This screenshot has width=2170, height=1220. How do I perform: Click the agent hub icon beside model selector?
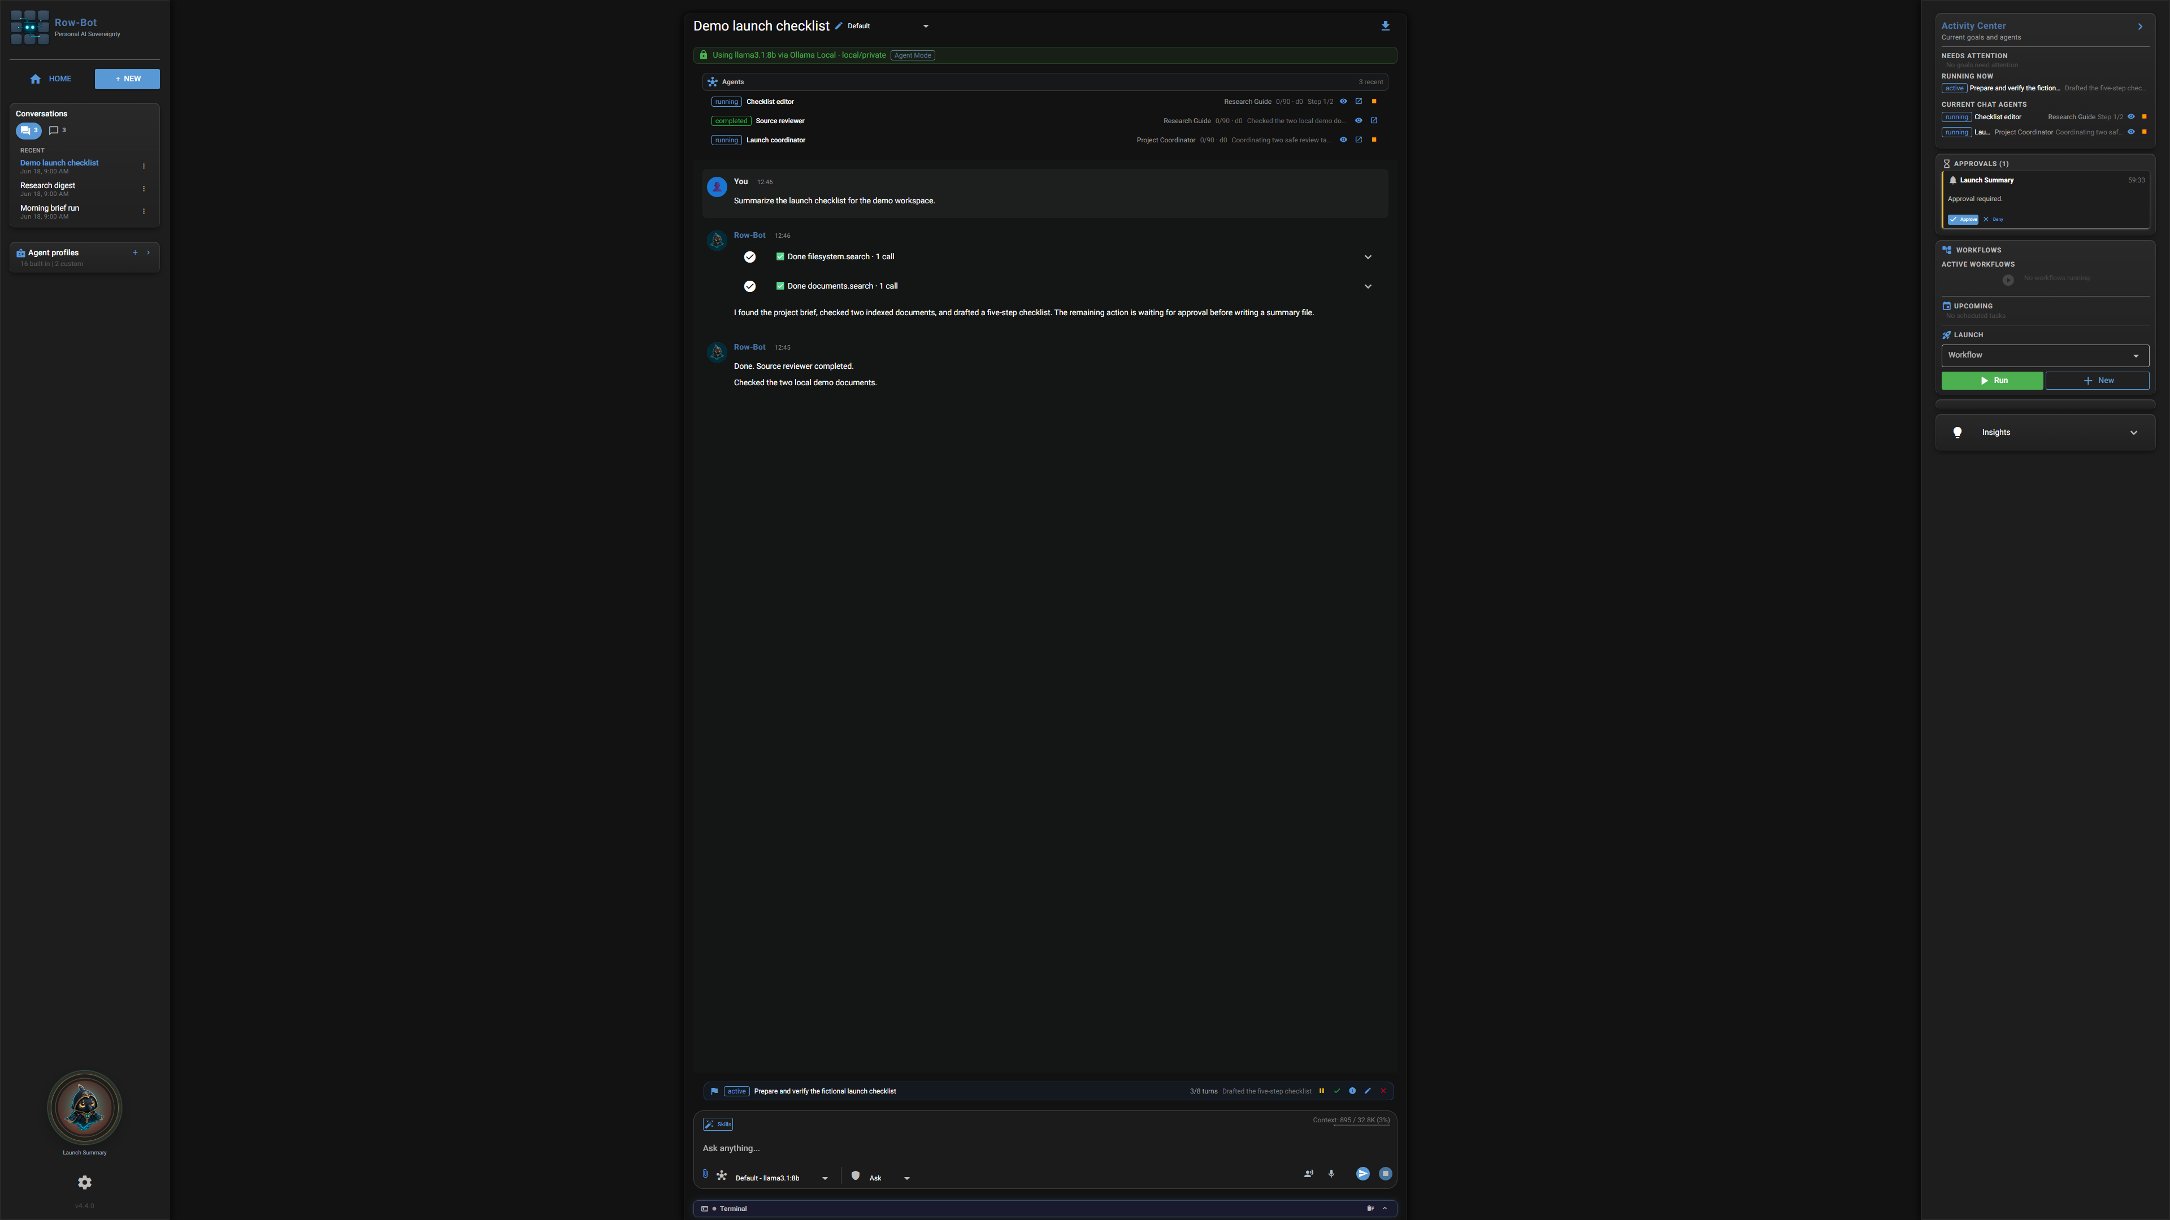click(721, 1175)
